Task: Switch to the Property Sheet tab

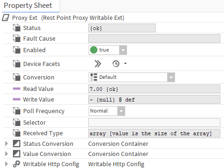Action: pyautogui.click(x=30, y=6)
